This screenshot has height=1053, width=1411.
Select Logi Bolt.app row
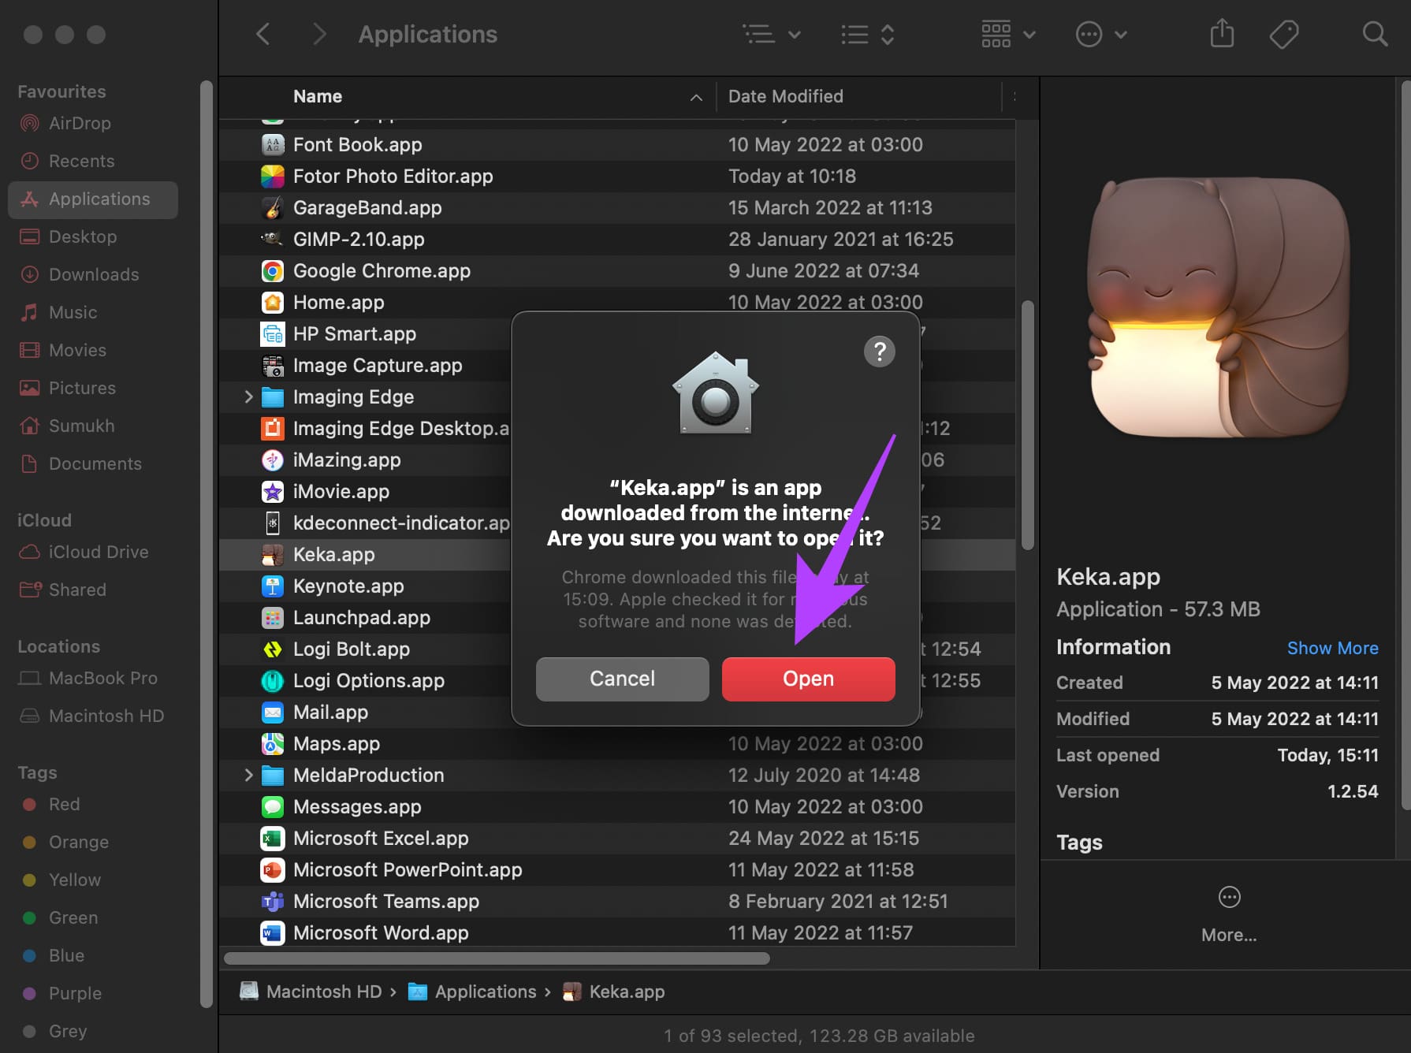click(365, 649)
